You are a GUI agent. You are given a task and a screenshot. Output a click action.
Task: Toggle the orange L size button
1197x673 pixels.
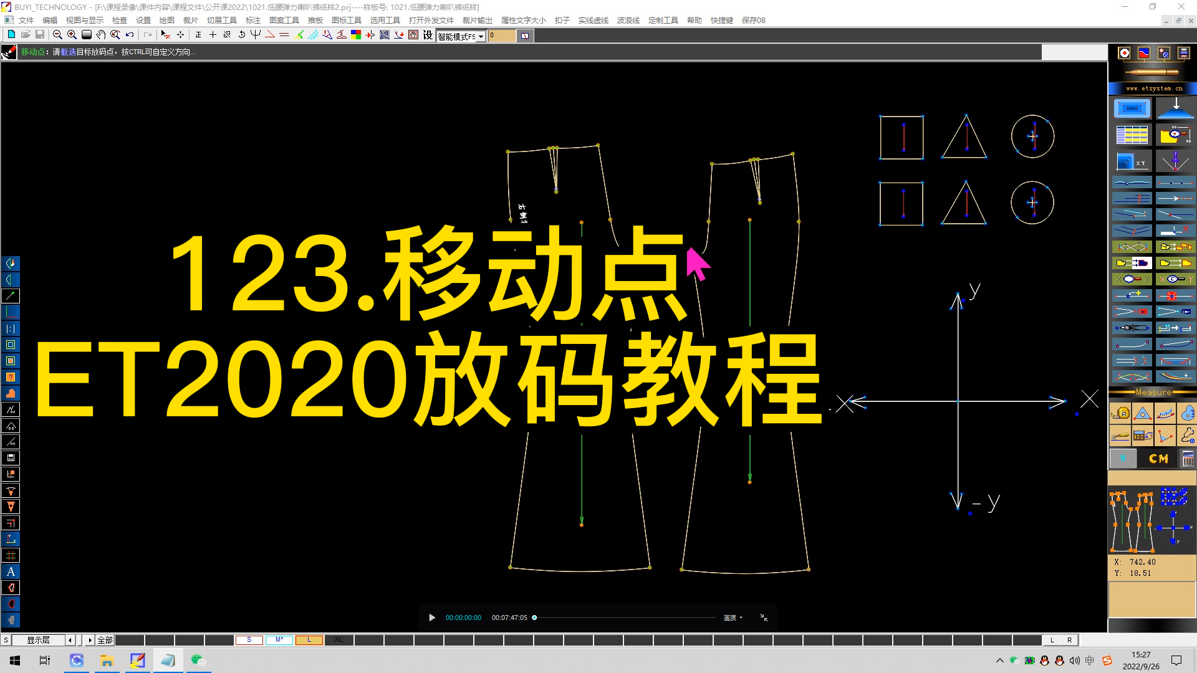pos(309,640)
